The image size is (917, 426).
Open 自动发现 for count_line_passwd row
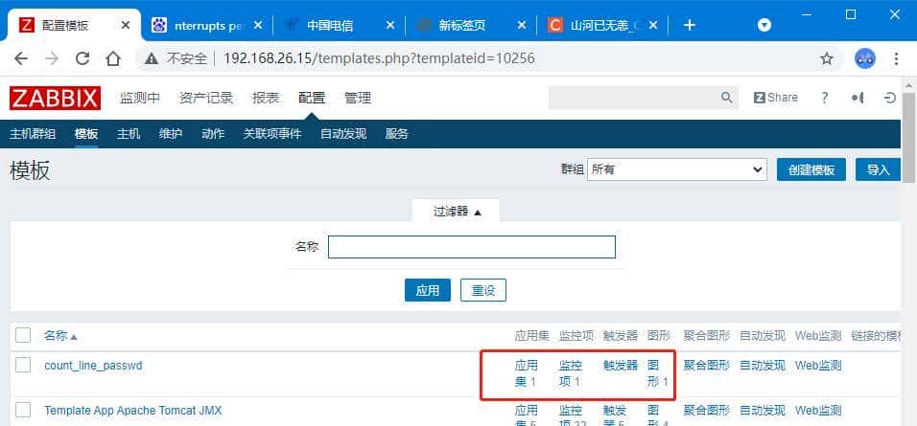[x=763, y=366]
